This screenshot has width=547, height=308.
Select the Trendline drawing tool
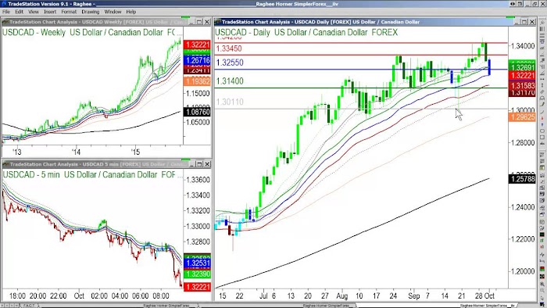pos(542,112)
